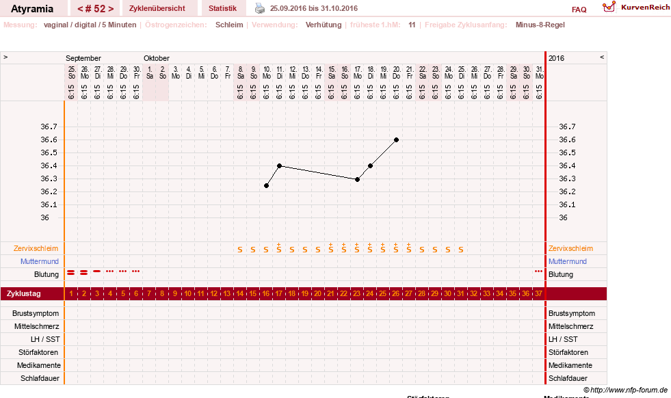
Task: Click the Atyramia username heading
Action: (x=32, y=9)
